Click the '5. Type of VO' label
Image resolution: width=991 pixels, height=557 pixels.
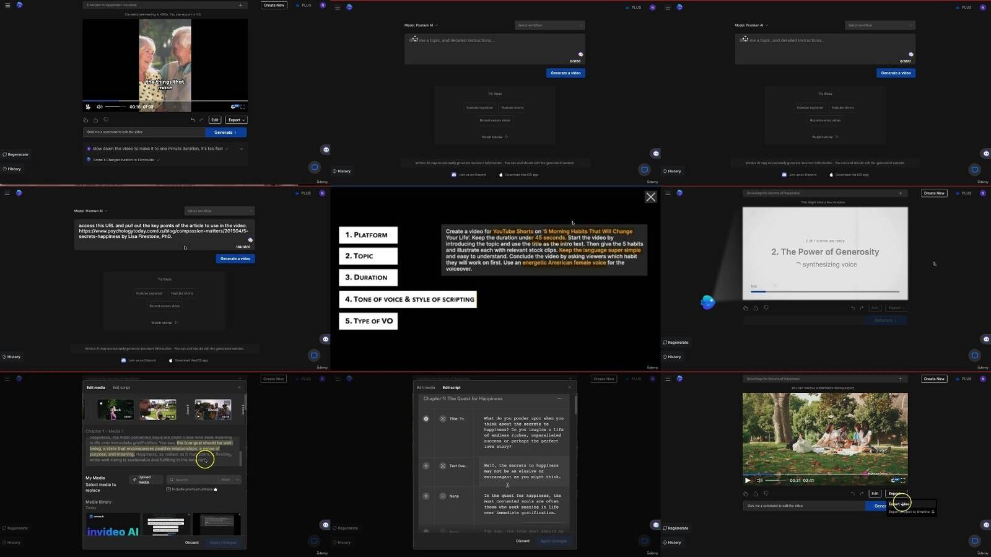(368, 321)
